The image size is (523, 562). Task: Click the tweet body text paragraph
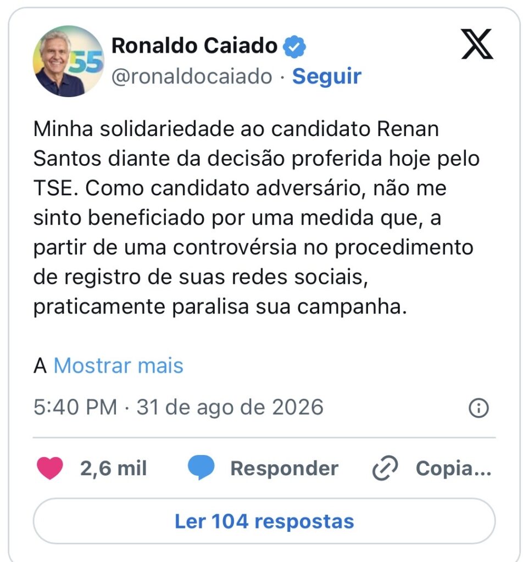(x=257, y=217)
